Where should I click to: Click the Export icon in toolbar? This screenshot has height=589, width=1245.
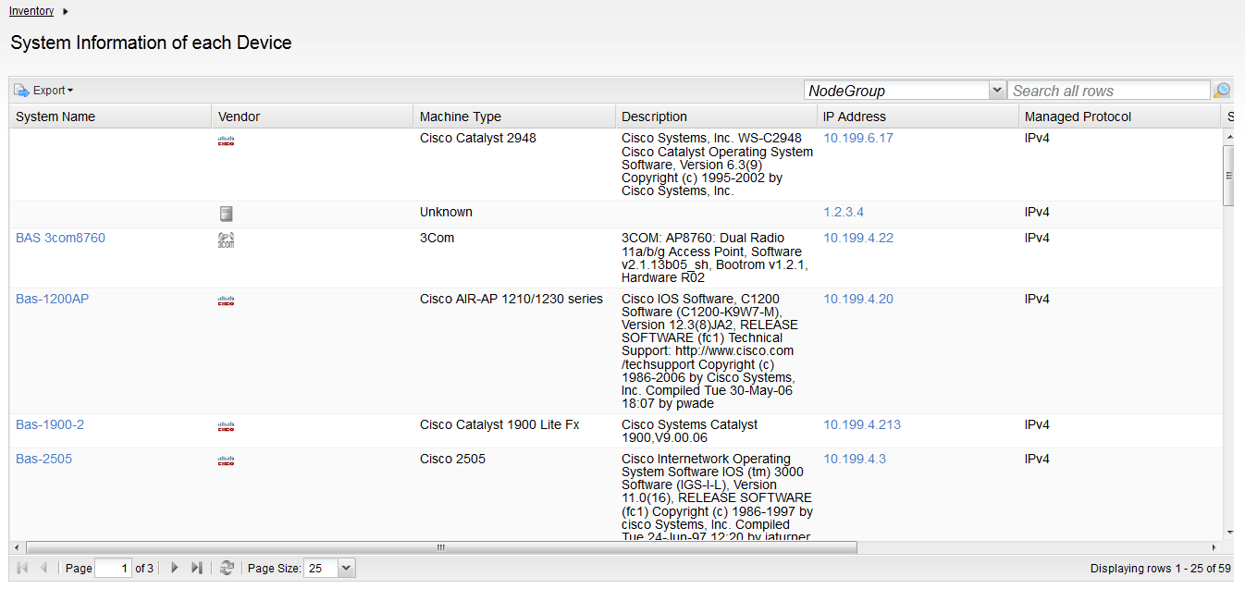coord(21,91)
